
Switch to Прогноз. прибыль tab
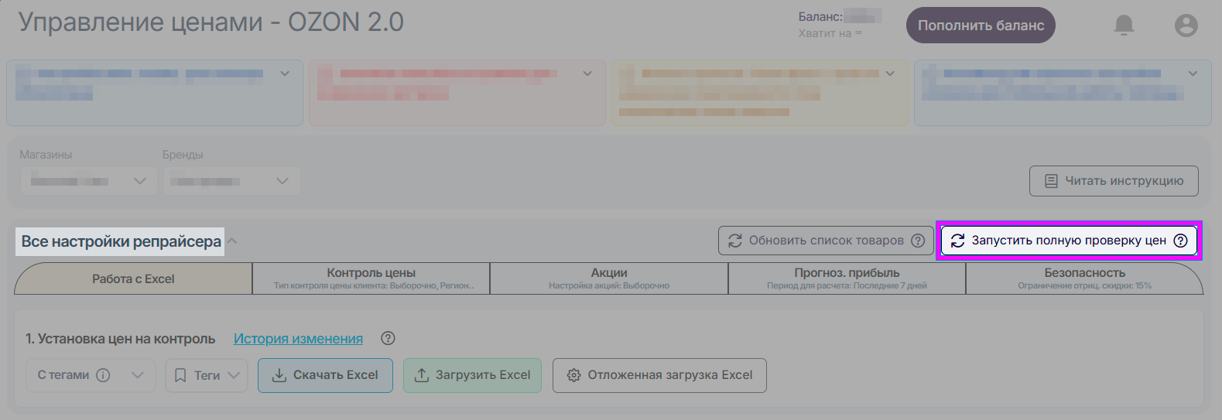[x=847, y=278]
